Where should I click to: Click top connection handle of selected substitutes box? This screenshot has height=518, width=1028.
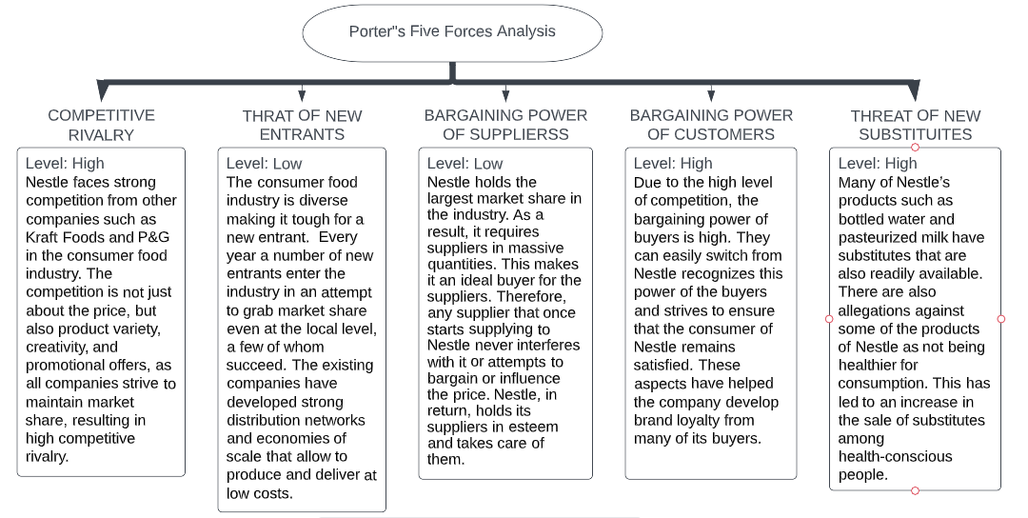coord(915,148)
